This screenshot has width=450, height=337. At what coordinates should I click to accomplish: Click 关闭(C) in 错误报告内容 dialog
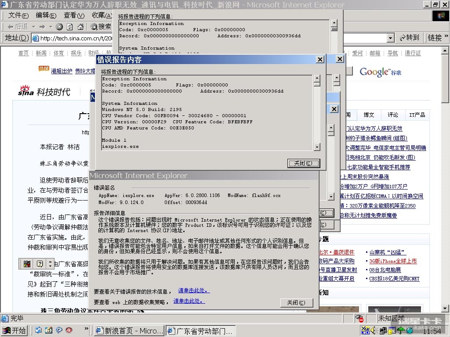pos(304,163)
